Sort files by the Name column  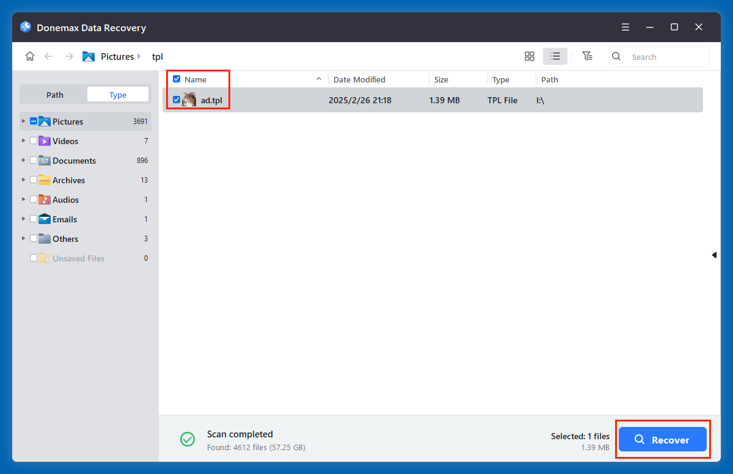(x=195, y=79)
